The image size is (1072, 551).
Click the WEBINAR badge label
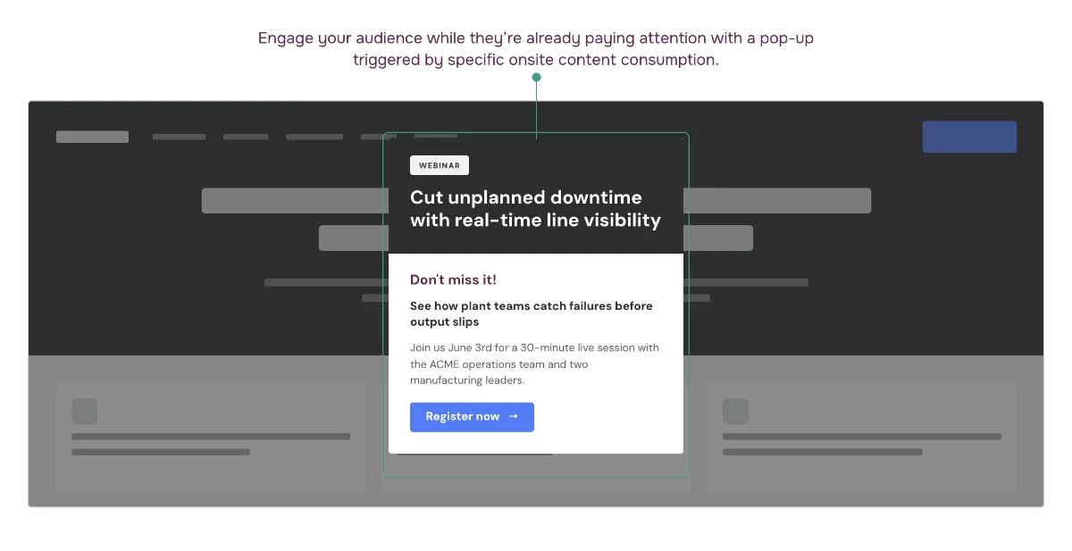pyautogui.click(x=440, y=165)
